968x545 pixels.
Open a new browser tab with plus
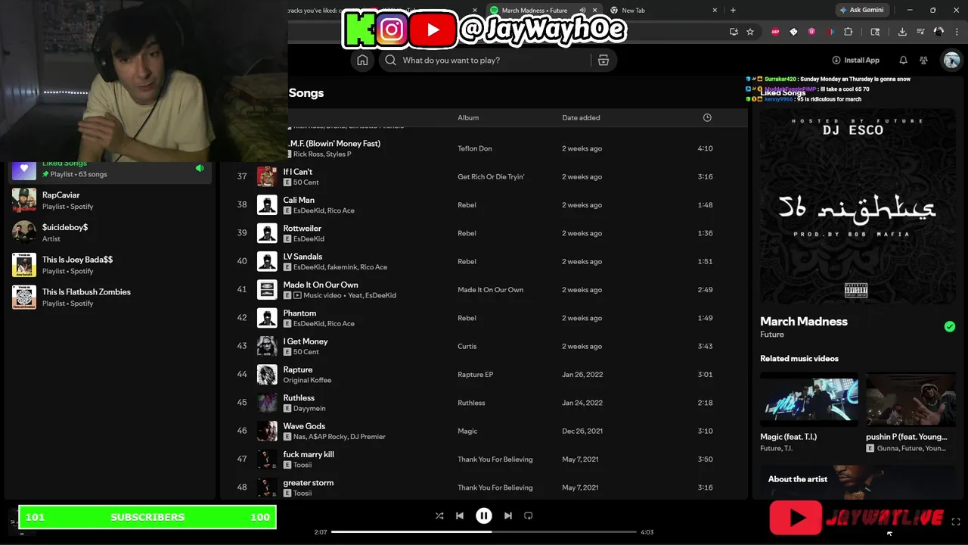[x=733, y=11]
